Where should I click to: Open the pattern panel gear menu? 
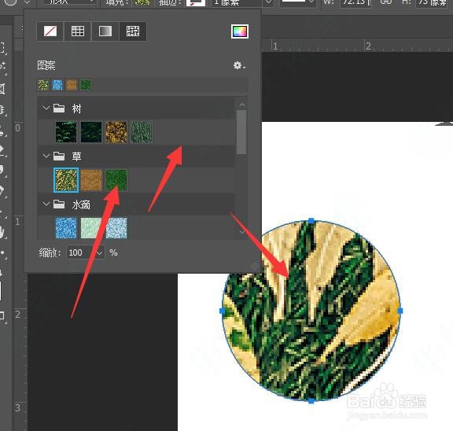point(239,65)
